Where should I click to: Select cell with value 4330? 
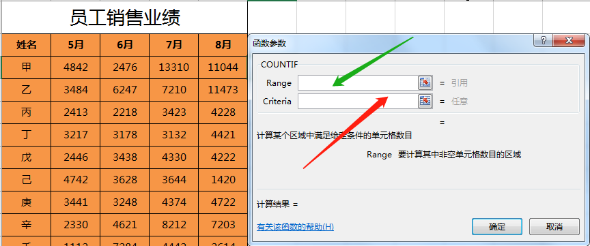pos(174,157)
